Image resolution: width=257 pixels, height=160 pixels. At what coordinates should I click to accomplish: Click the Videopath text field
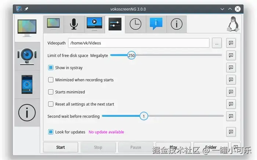point(139,43)
